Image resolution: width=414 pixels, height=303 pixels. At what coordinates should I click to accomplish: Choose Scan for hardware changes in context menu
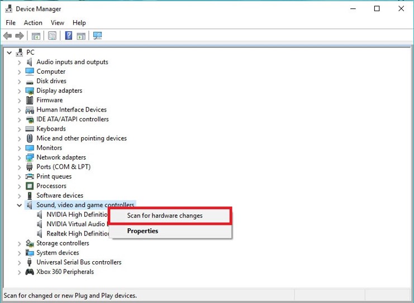click(x=165, y=215)
